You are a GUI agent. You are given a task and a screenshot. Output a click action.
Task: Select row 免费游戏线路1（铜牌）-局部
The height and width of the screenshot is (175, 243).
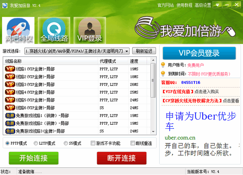[x=77, y=115]
